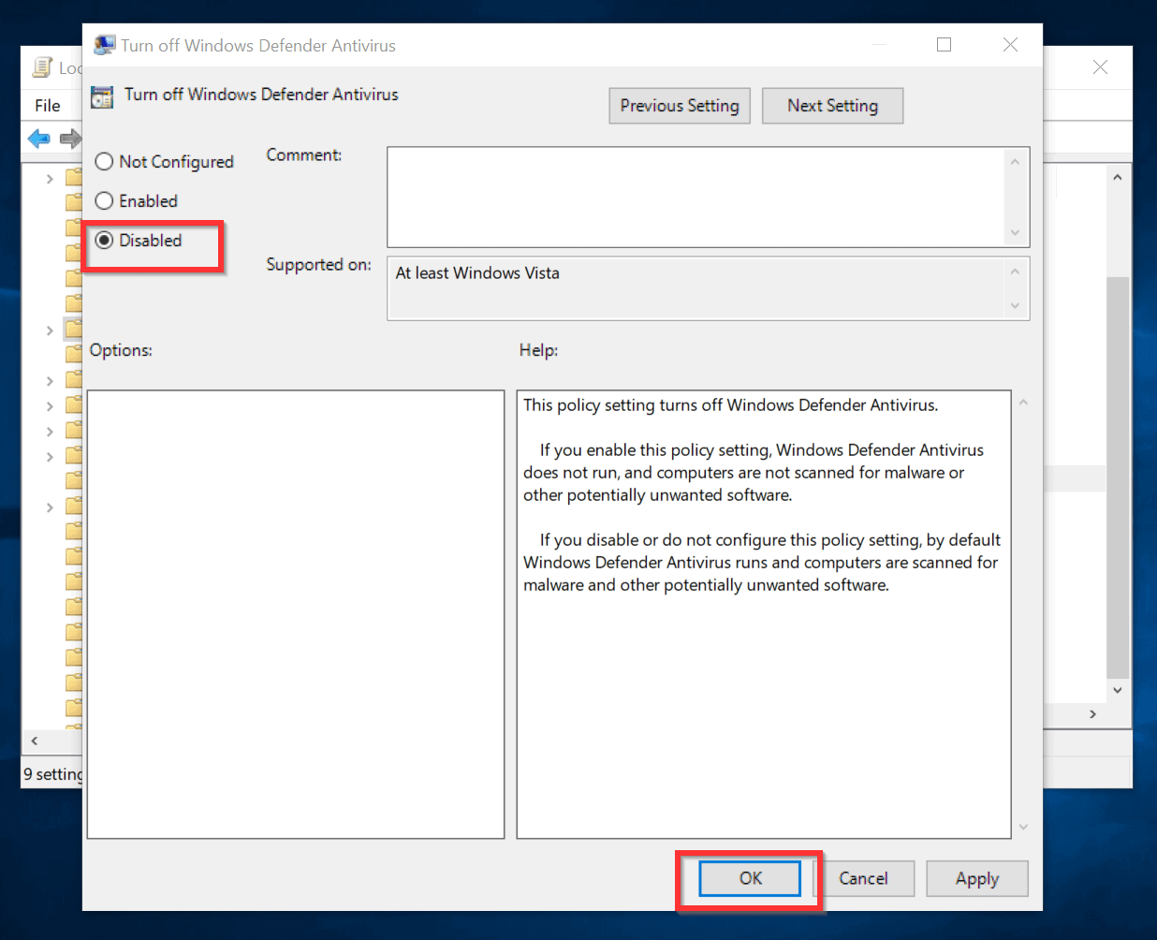Expand the collapsed branch just above the selected folder
The image size is (1157, 940).
coord(49,176)
